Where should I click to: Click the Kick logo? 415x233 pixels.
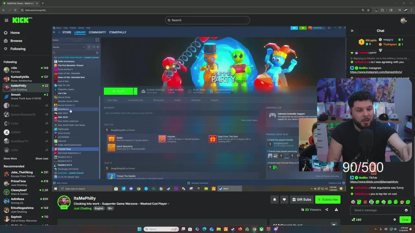[x=22, y=20]
